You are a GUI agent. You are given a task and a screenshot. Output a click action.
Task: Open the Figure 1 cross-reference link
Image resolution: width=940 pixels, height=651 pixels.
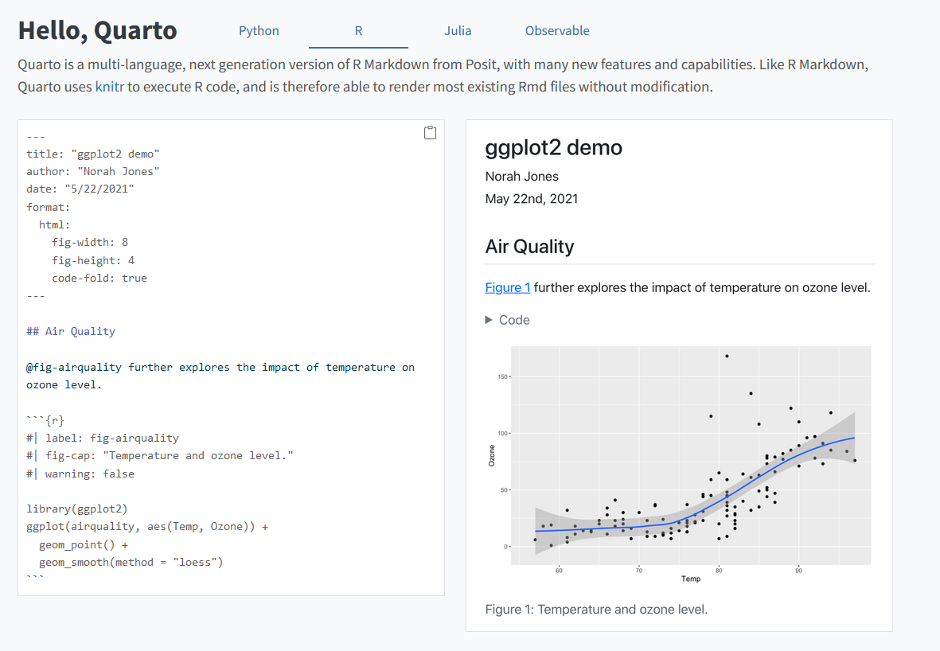tap(508, 288)
